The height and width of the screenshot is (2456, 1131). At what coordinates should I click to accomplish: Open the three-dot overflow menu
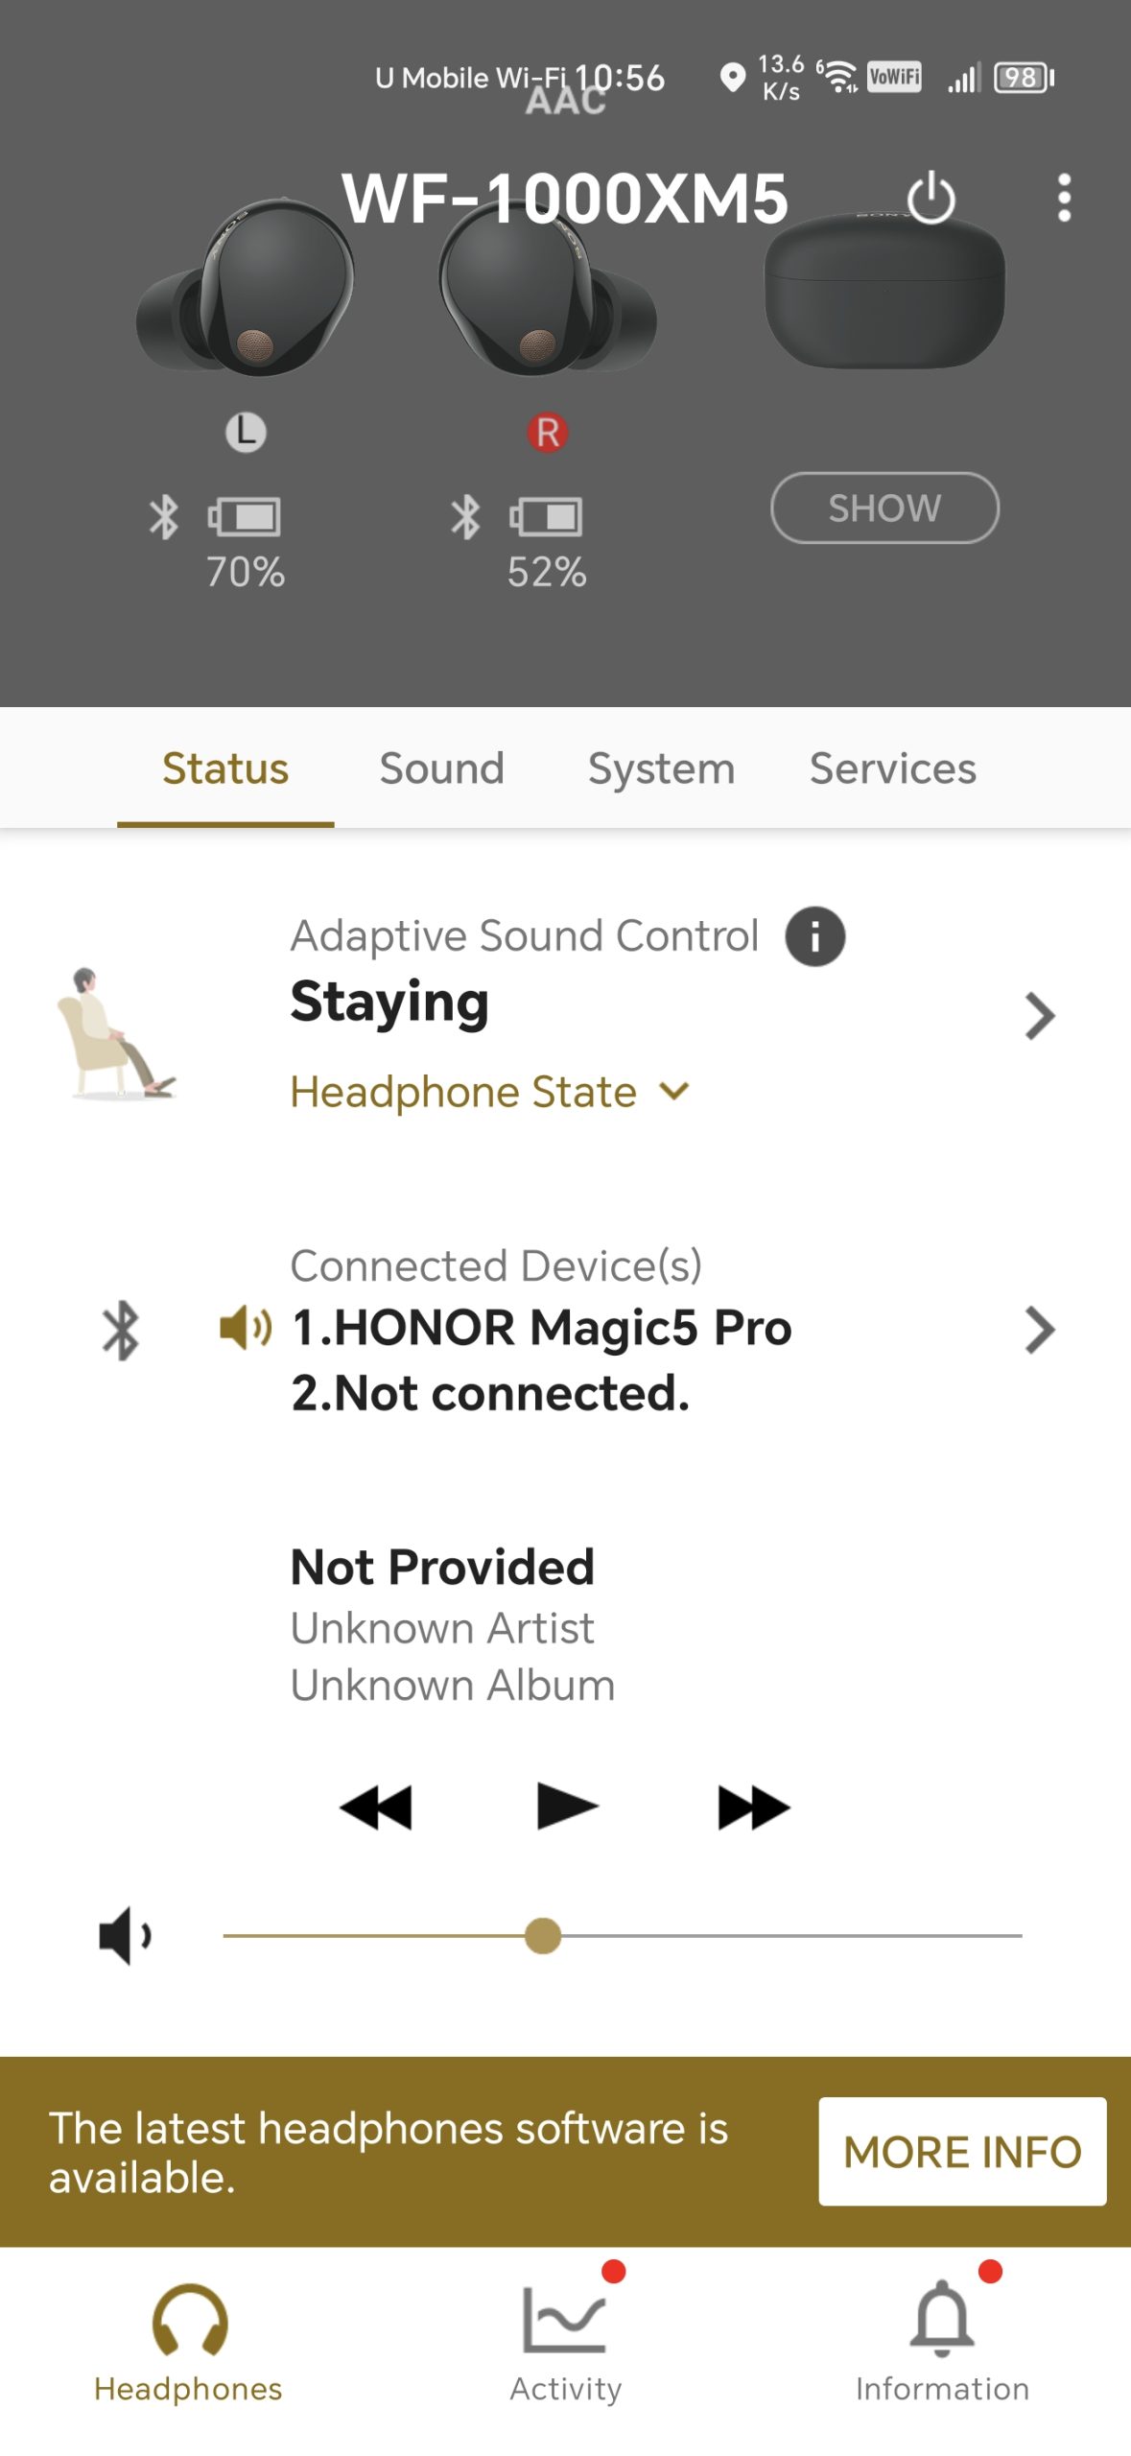(1063, 199)
